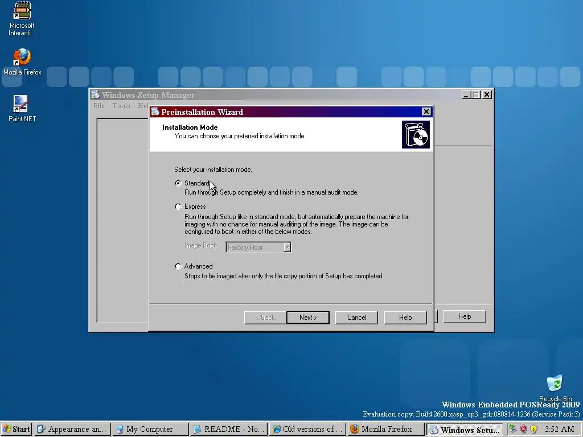Click the red security shield tray icon

[x=524, y=429]
